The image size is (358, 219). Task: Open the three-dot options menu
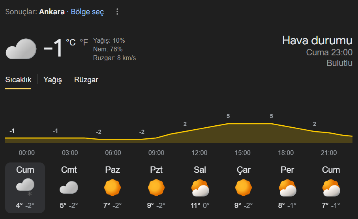coord(117,12)
